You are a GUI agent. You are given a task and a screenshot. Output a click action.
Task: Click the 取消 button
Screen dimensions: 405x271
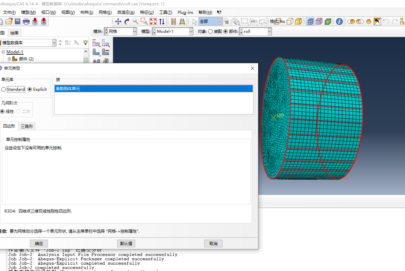pyautogui.click(x=213, y=243)
